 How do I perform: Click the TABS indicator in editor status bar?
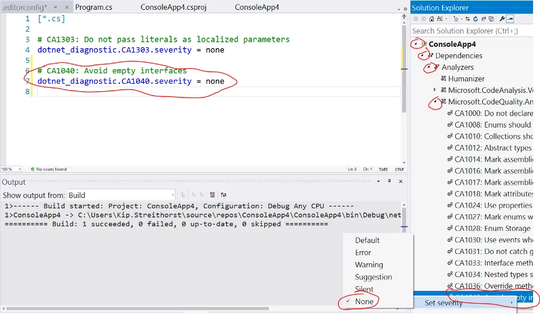coord(383,169)
